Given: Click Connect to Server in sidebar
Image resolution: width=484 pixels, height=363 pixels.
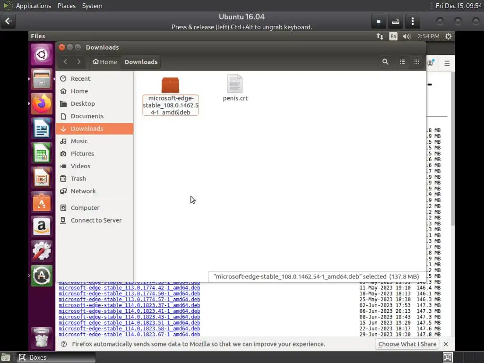Looking at the screenshot, I should point(95,220).
